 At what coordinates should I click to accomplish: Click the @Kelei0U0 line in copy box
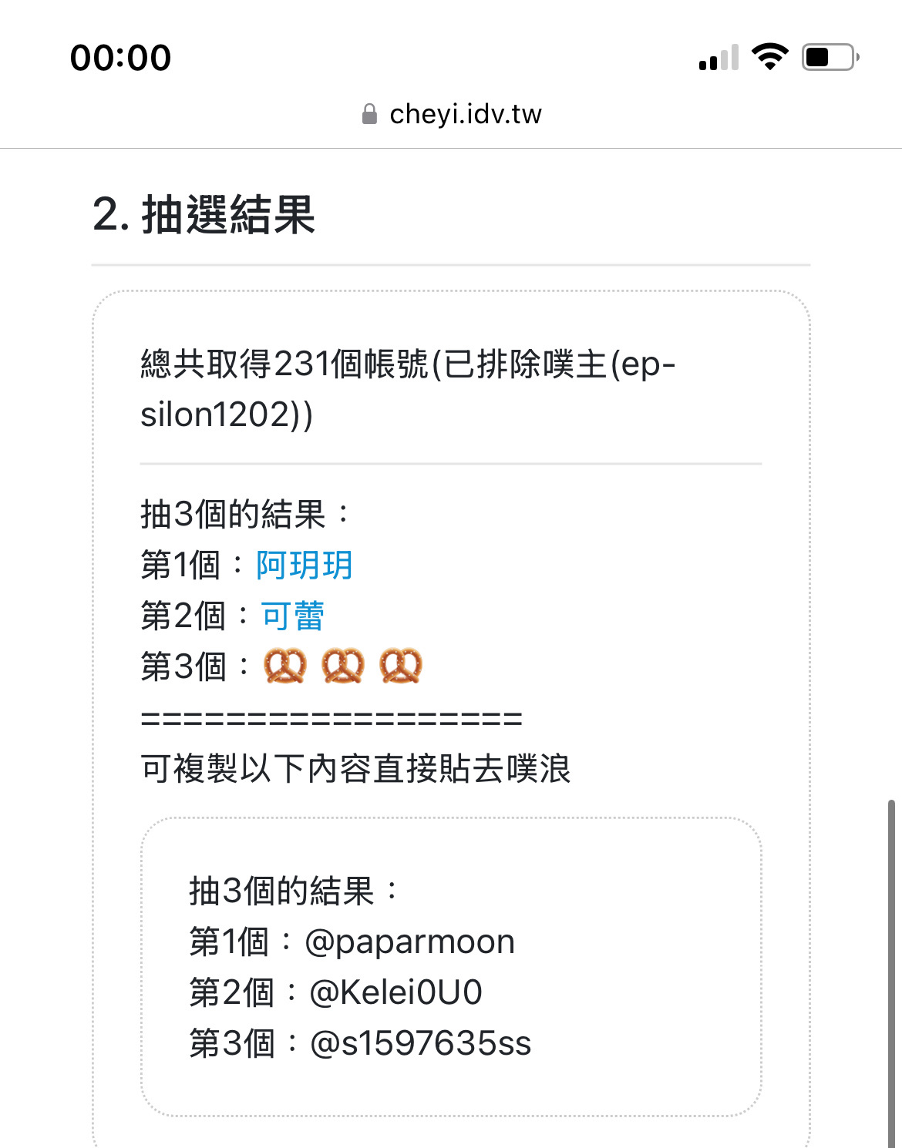point(336,992)
